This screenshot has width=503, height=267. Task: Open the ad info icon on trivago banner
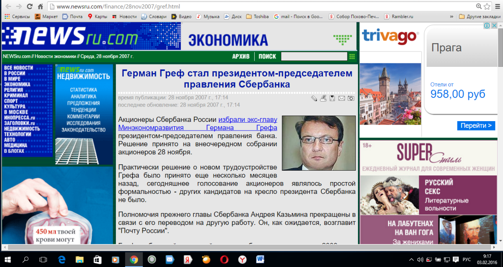(x=486, y=26)
